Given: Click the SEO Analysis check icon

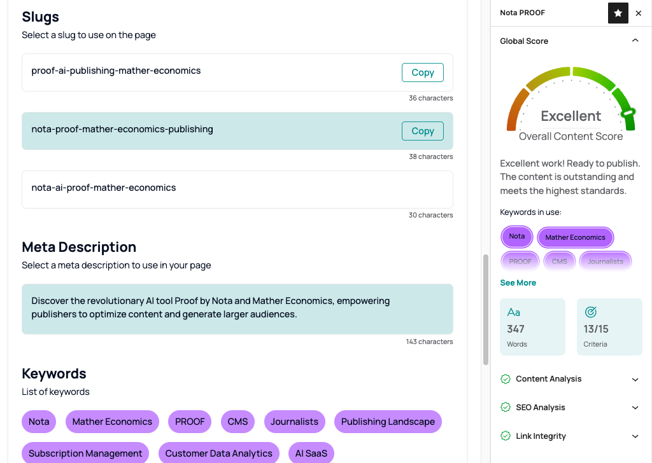Looking at the screenshot, I should tap(505, 408).
